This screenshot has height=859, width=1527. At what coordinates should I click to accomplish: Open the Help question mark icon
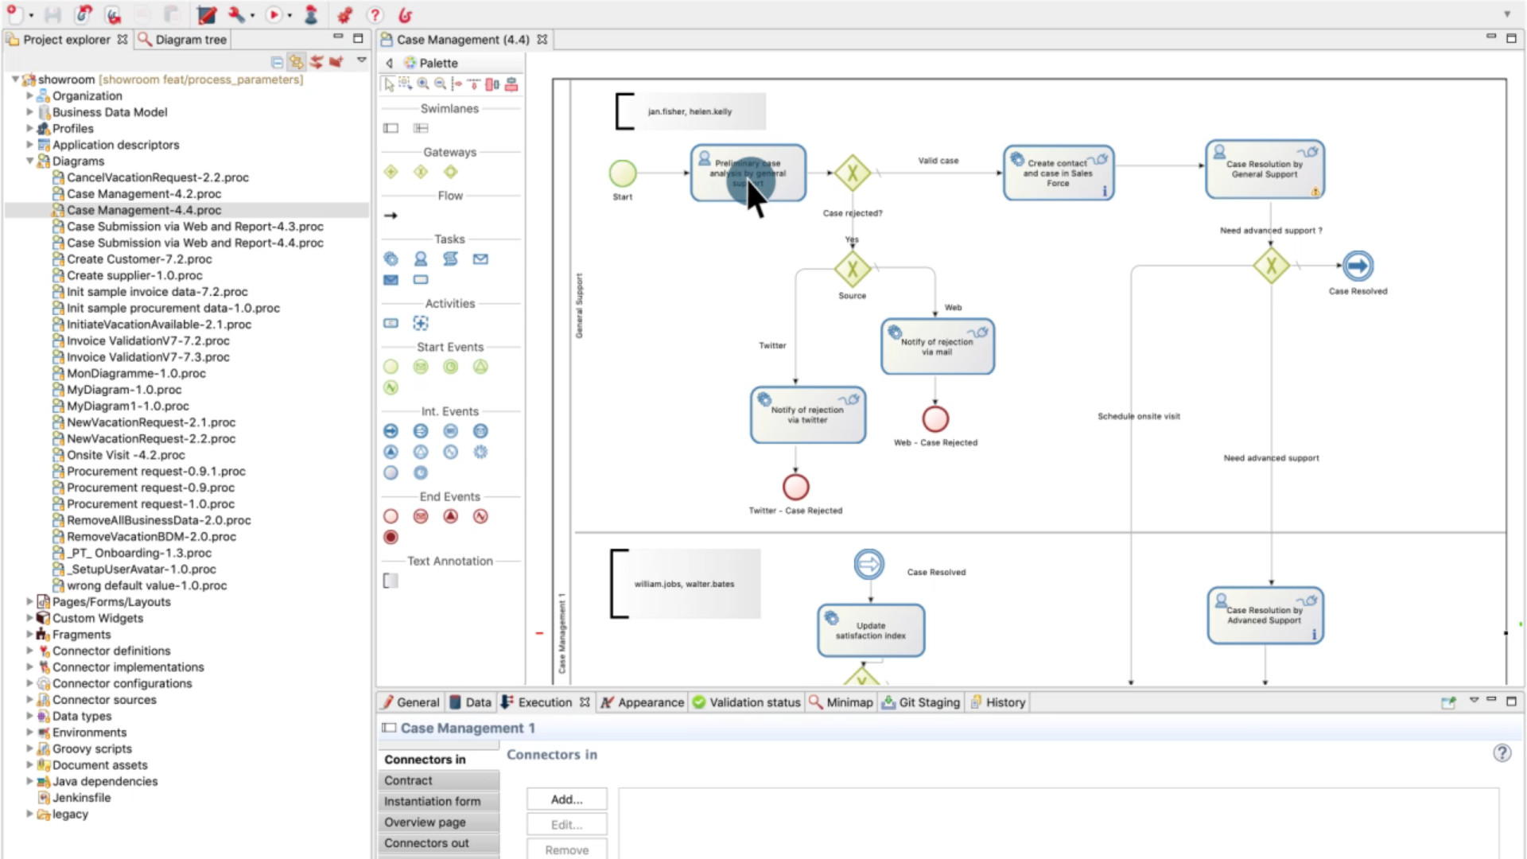click(375, 15)
